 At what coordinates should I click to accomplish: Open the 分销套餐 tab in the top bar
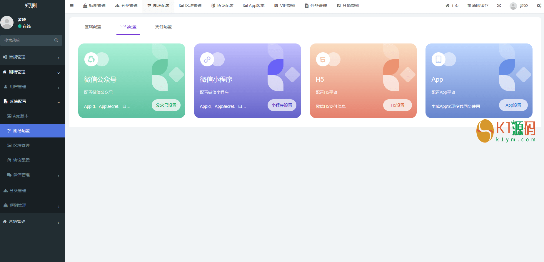(x=348, y=6)
